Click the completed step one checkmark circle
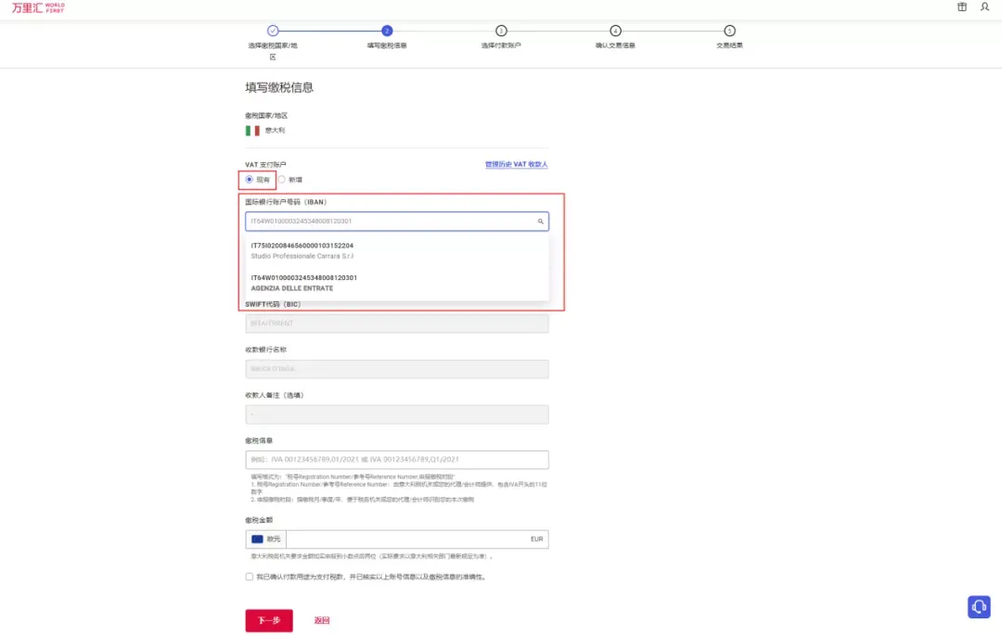1002x635 pixels. [273, 31]
